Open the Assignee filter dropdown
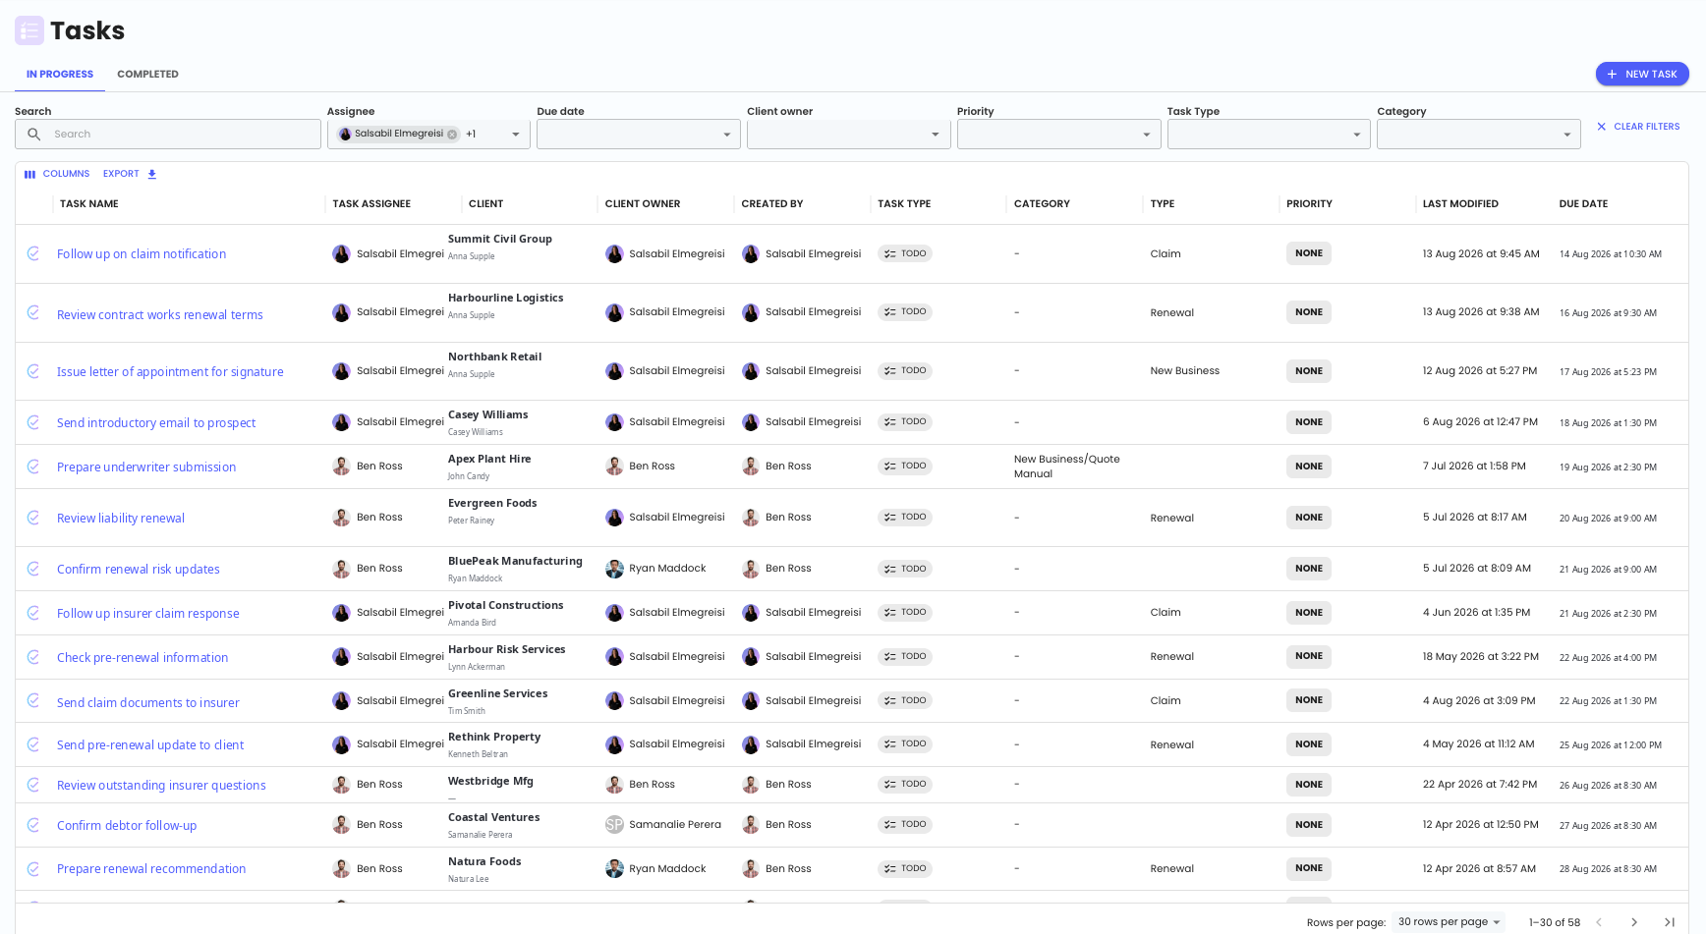 point(516,135)
